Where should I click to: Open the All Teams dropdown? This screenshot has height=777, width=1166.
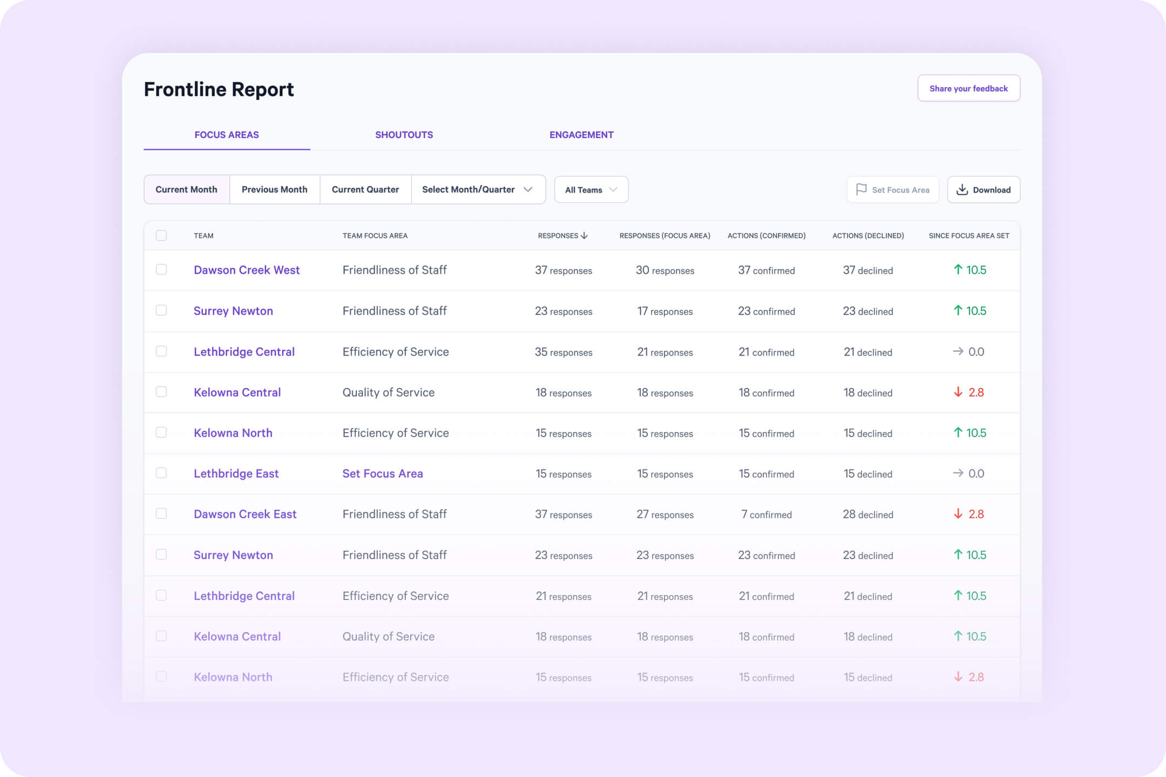click(591, 189)
